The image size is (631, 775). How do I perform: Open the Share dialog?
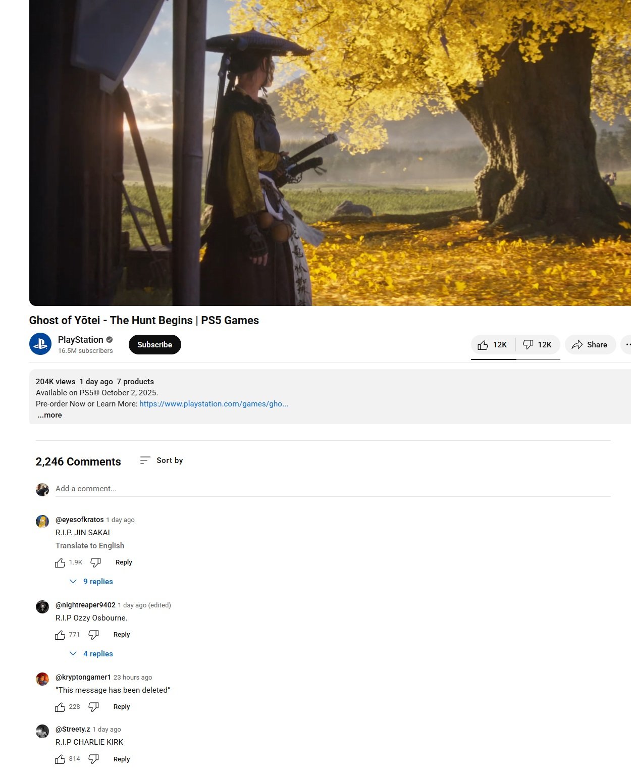tap(590, 344)
